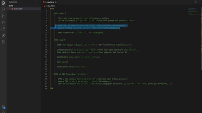Open the Accounts icon with badge

3,107
